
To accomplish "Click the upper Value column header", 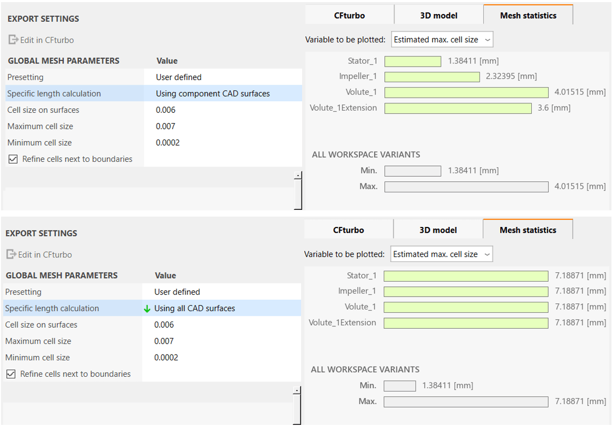I will (x=167, y=61).
